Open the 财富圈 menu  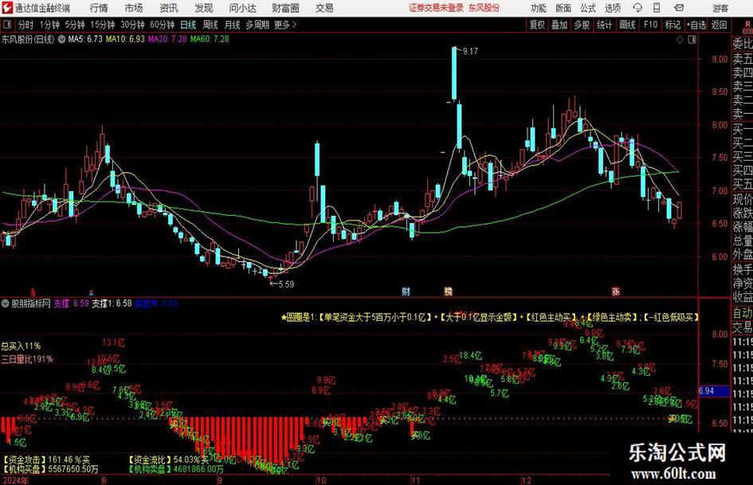[285, 8]
